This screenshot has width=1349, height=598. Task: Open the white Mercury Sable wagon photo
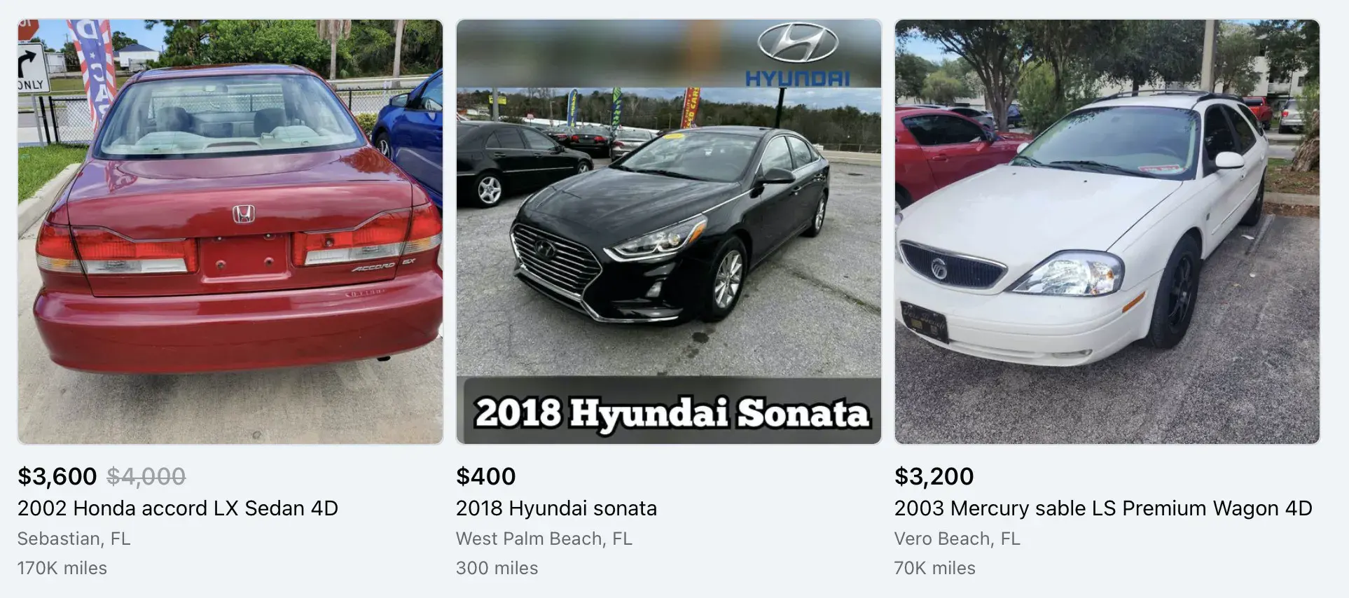coord(1107,232)
